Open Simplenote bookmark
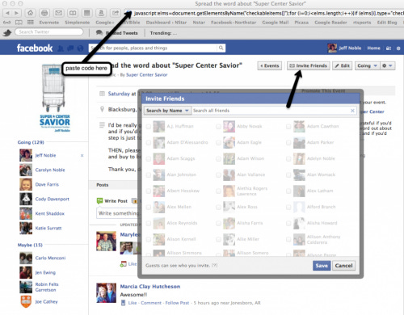The image size is (404, 315). [78, 23]
